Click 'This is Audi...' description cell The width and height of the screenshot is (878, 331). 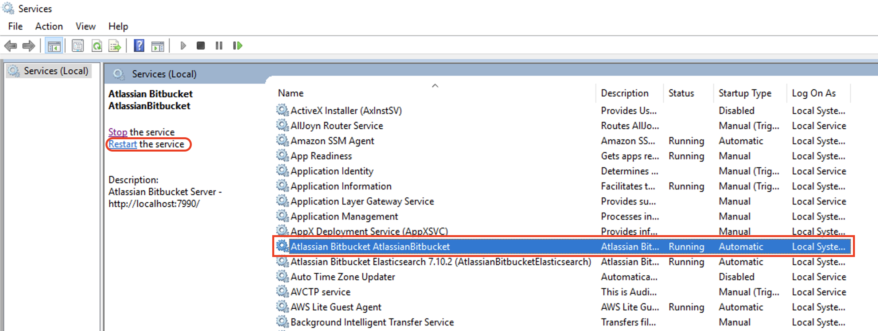pos(628,292)
